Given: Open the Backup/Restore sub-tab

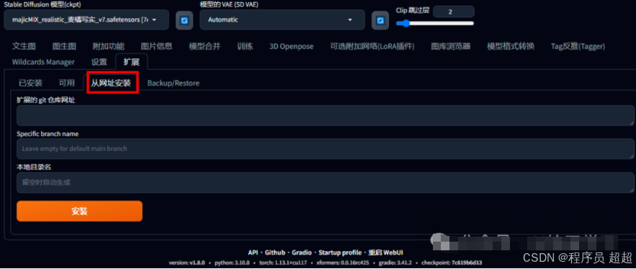Looking at the screenshot, I should pyautogui.click(x=173, y=83).
